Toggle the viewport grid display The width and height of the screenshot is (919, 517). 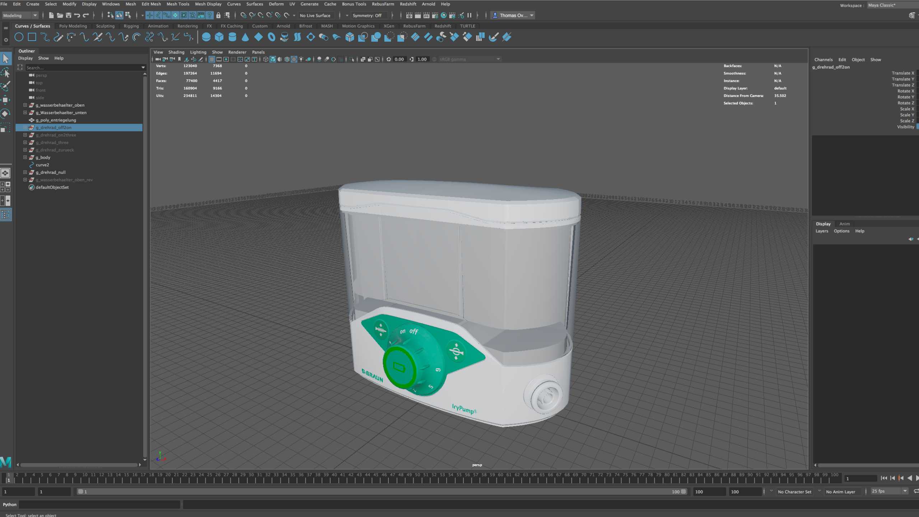click(212, 59)
